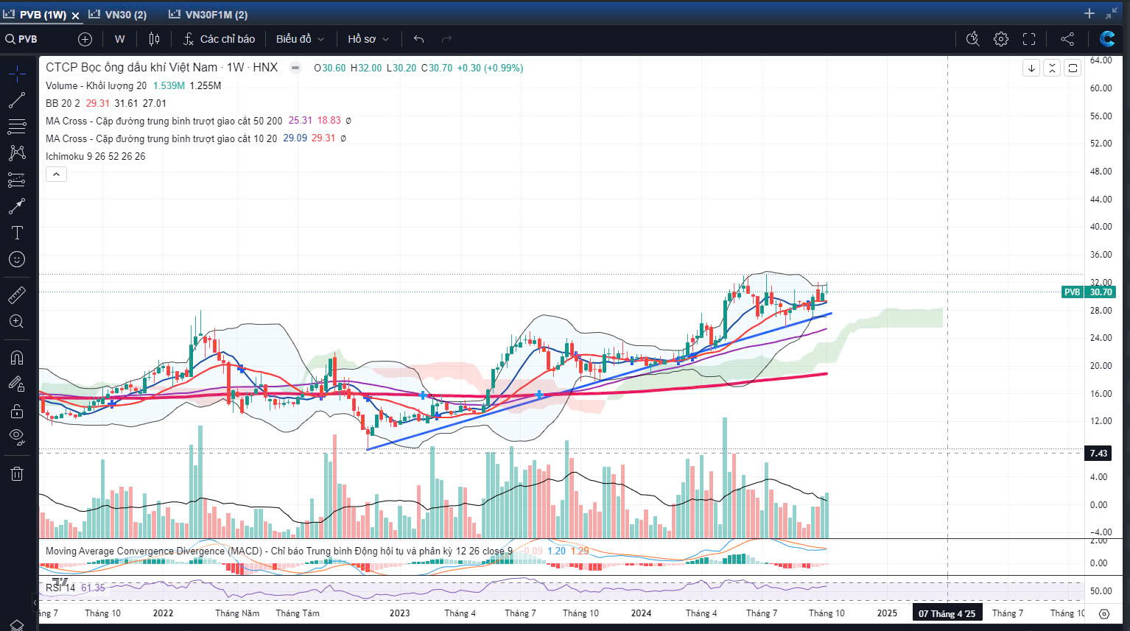The width and height of the screenshot is (1130, 631).
Task: Collapse the main chart pane
Action: 1052,68
